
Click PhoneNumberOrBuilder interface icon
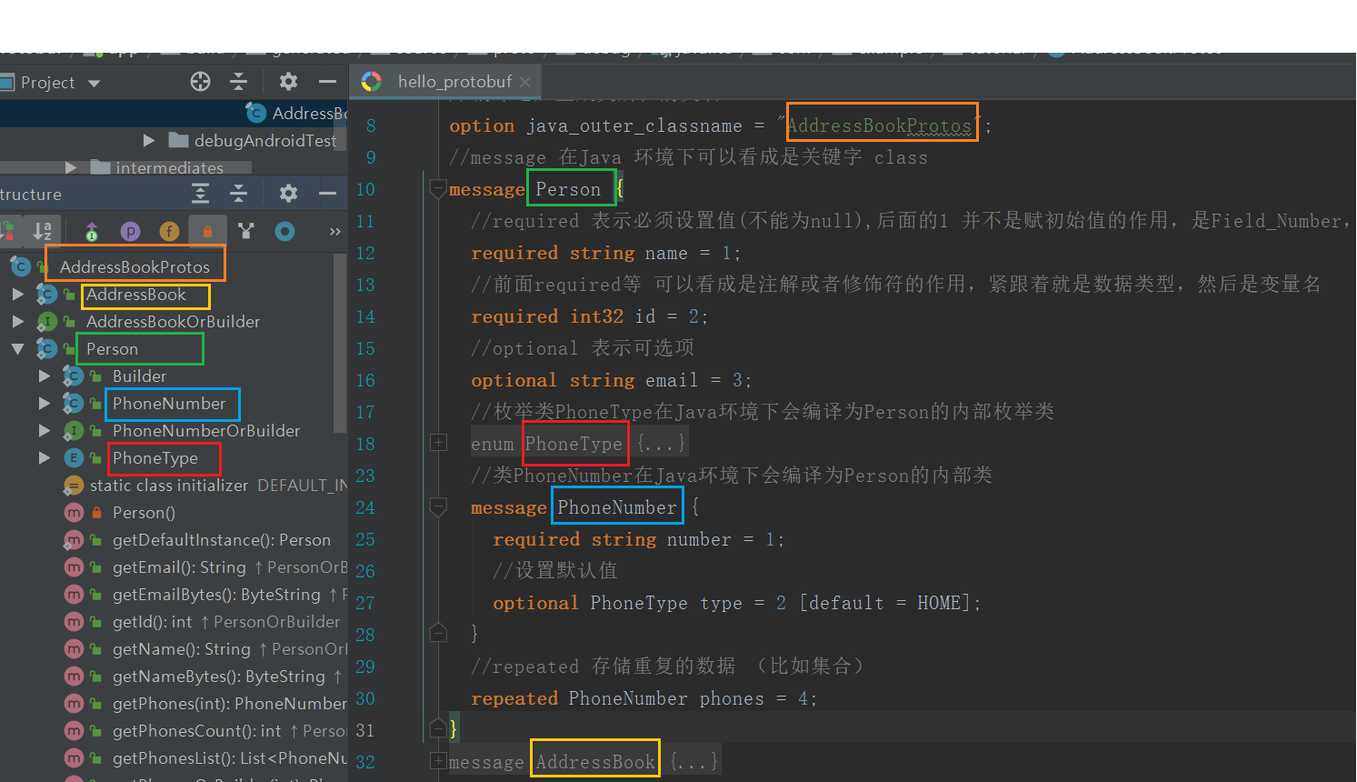[74, 430]
